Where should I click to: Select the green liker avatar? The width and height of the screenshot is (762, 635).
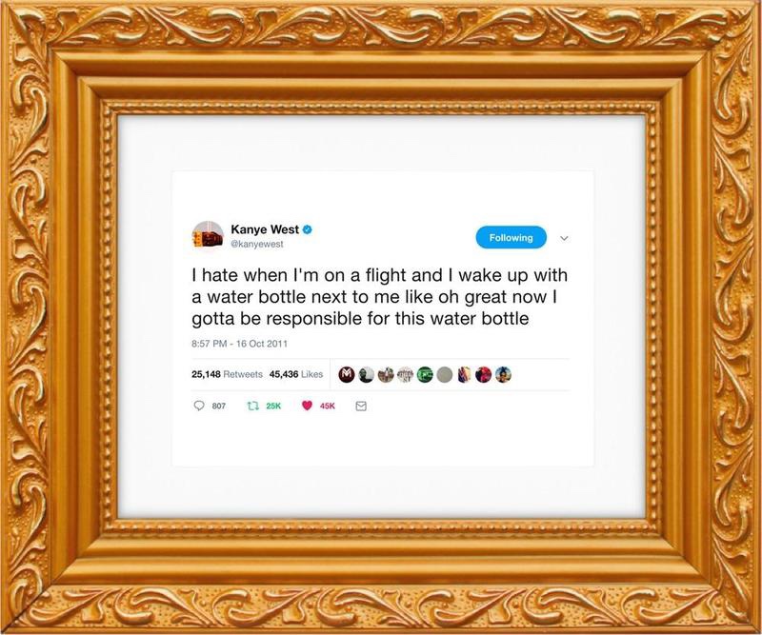[425, 374]
